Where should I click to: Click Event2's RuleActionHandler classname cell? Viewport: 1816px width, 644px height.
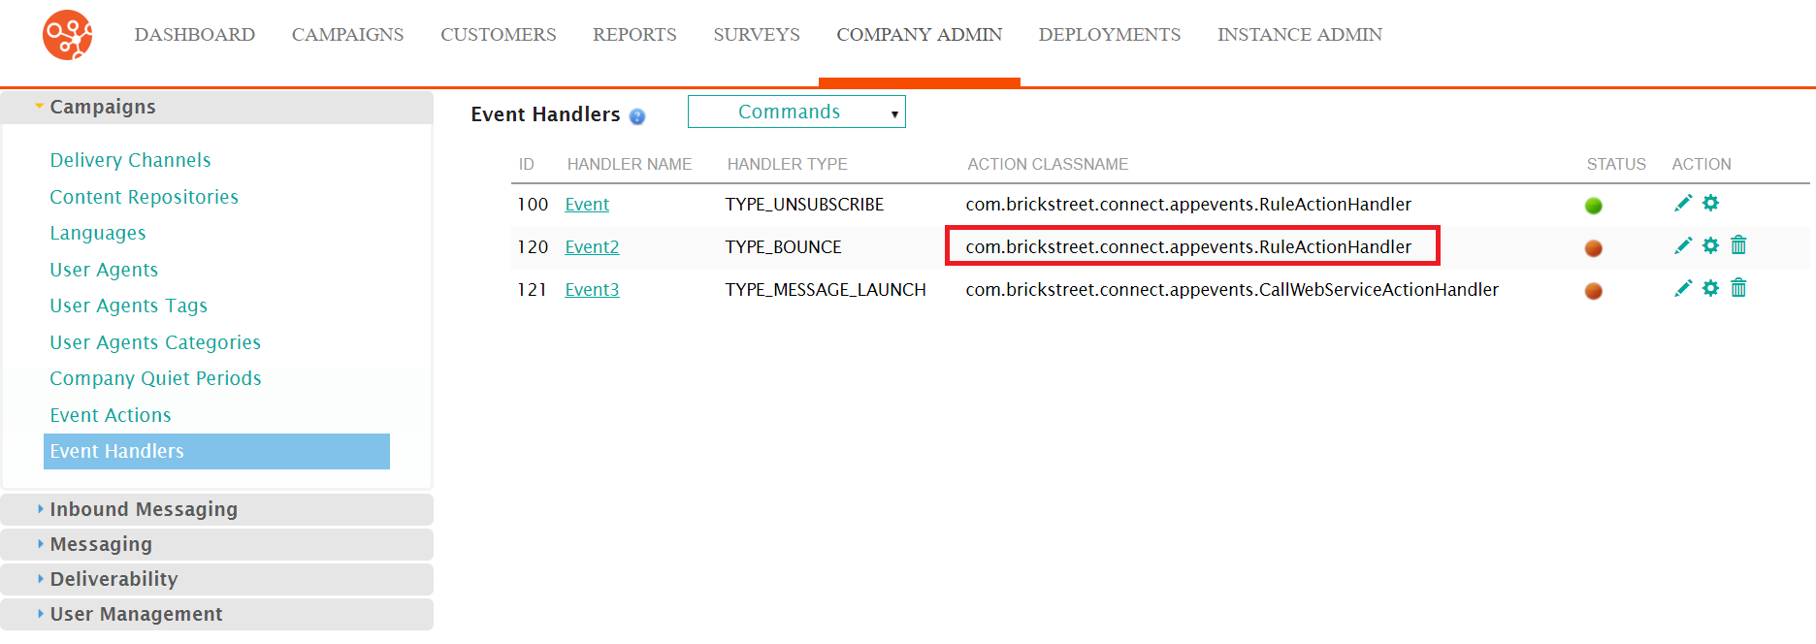coord(1188,247)
